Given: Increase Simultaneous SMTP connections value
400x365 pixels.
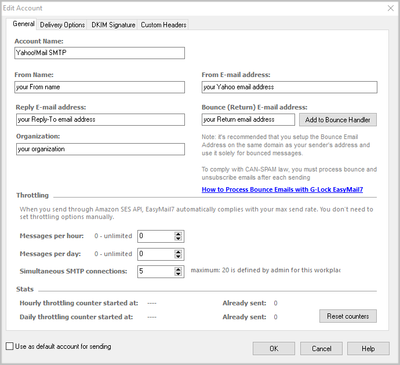Looking at the screenshot, I should point(178,269).
